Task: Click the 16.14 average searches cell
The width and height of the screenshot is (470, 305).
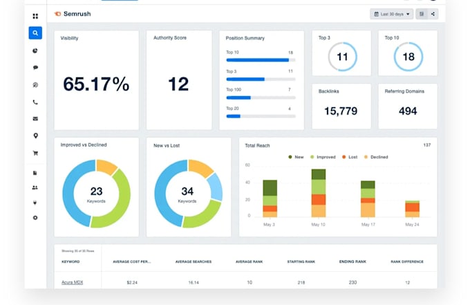Action: 194,282
